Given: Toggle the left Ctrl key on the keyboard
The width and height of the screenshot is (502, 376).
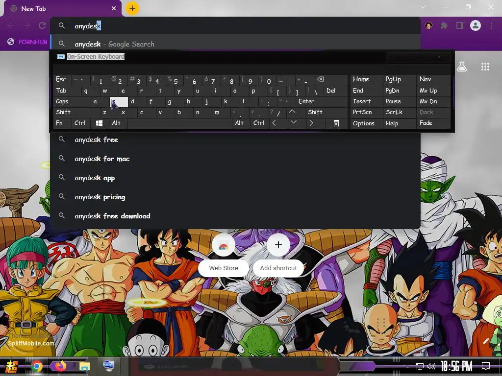Looking at the screenshot, I should [81, 123].
